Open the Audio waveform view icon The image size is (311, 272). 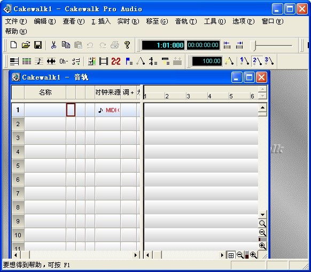click(51, 61)
